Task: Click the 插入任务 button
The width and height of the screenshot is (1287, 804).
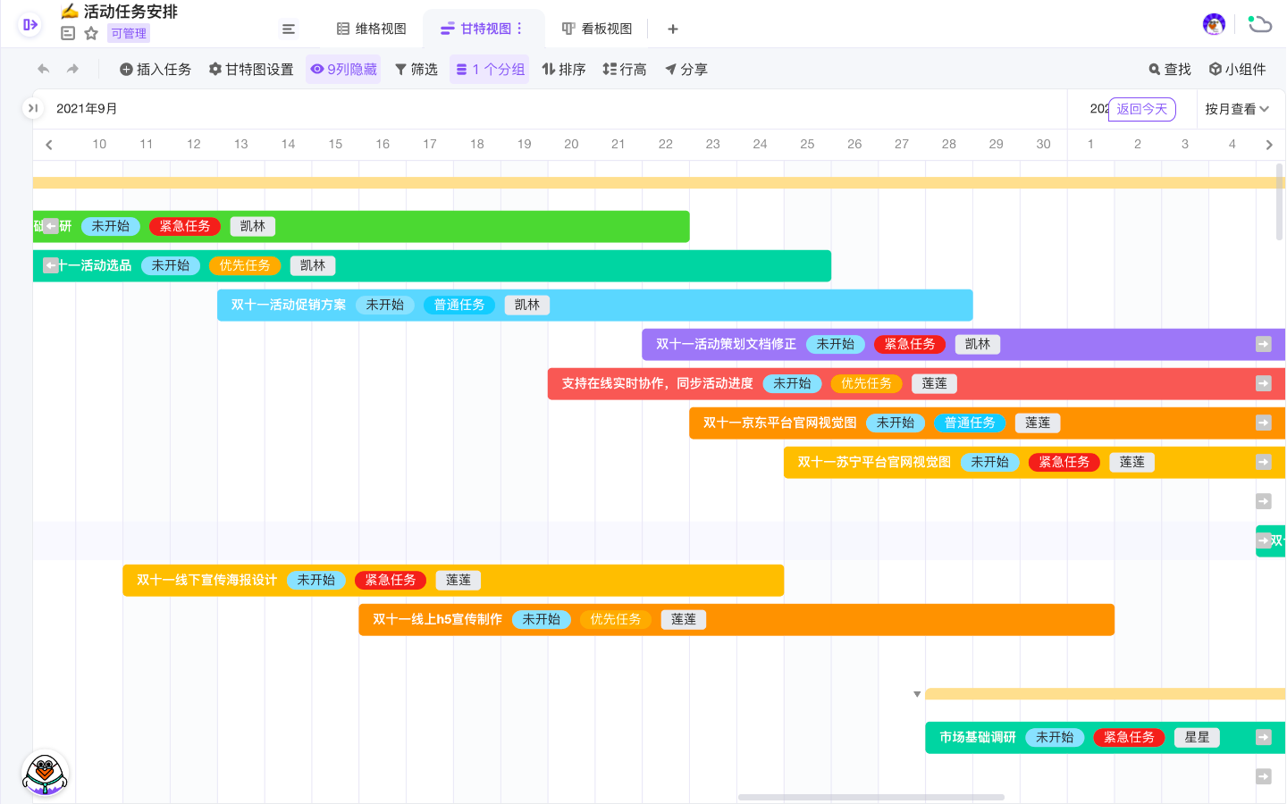Action: pyautogui.click(x=156, y=69)
